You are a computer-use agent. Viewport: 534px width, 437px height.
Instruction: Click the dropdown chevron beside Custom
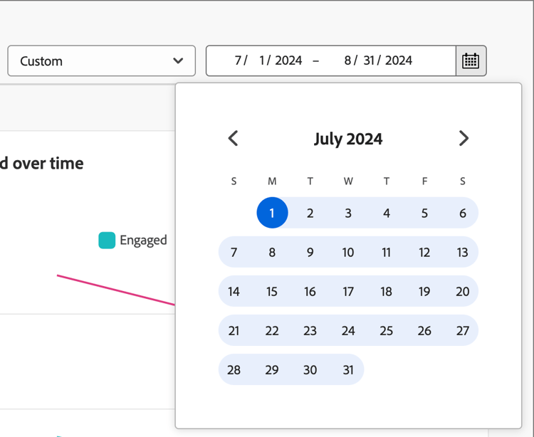point(178,61)
